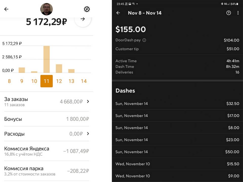Open the help question mark icon

coord(228,13)
